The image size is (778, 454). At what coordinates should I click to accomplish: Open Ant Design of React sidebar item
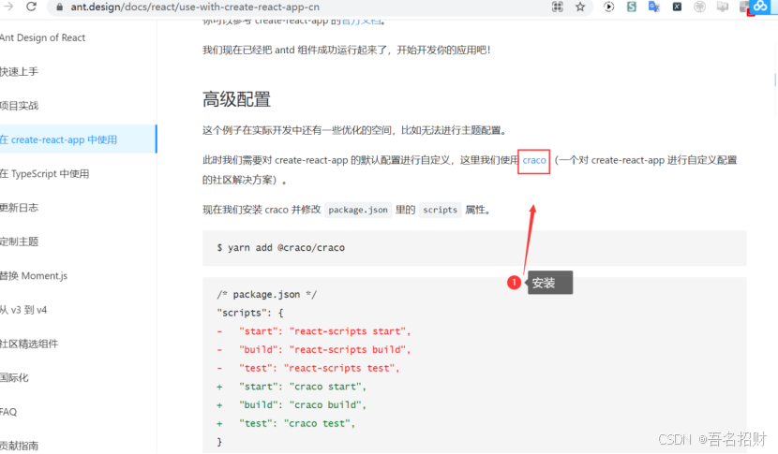43,37
